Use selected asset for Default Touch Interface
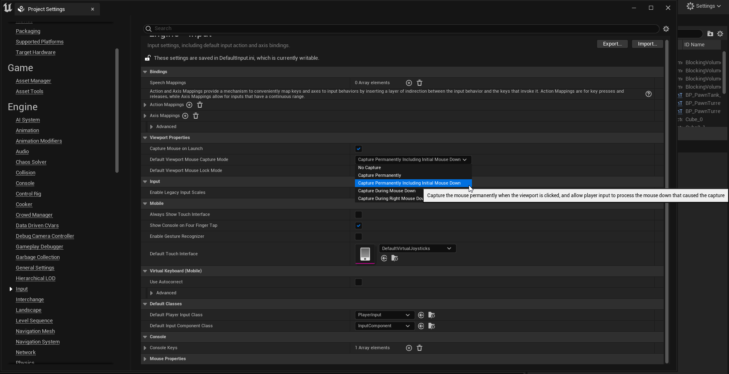 [384, 258]
